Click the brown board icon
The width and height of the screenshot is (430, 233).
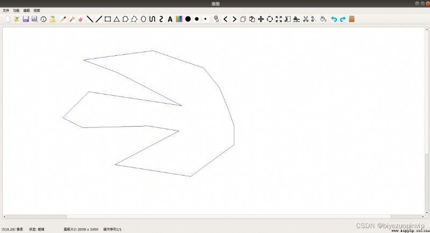click(352, 19)
